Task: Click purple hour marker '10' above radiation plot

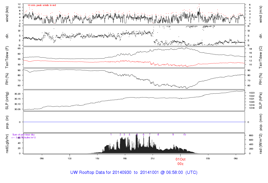Action: point(185,135)
